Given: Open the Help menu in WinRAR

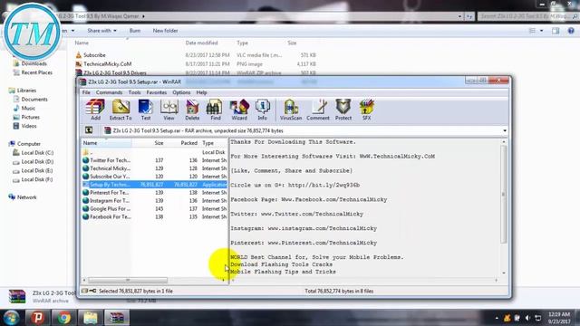Looking at the screenshot, I should click(x=201, y=92).
